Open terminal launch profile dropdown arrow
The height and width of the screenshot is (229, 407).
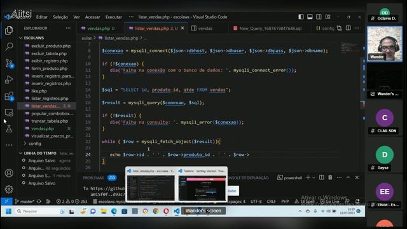(314, 177)
